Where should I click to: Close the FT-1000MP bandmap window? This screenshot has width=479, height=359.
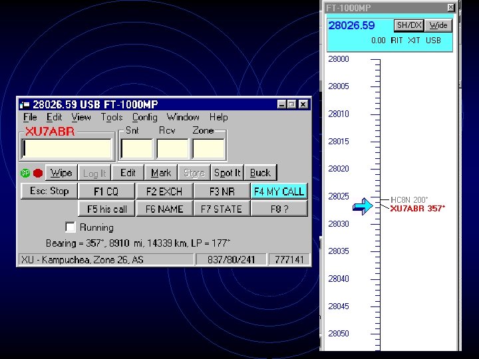451,7
